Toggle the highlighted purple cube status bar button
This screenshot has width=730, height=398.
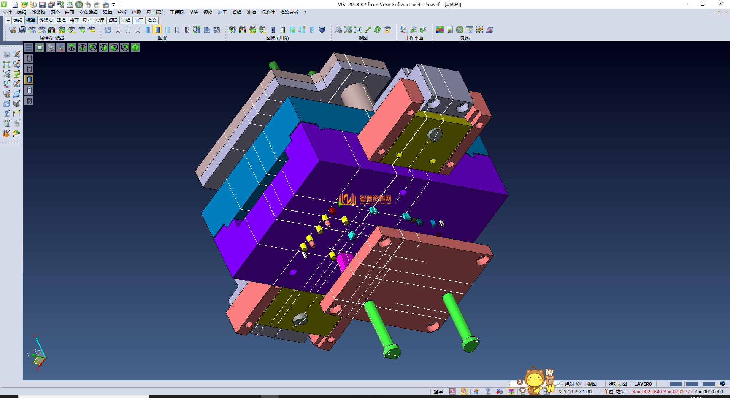click(x=511, y=391)
